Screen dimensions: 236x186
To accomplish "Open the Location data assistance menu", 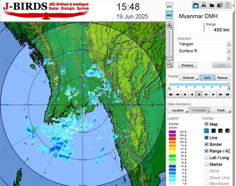I will pos(178,110).
